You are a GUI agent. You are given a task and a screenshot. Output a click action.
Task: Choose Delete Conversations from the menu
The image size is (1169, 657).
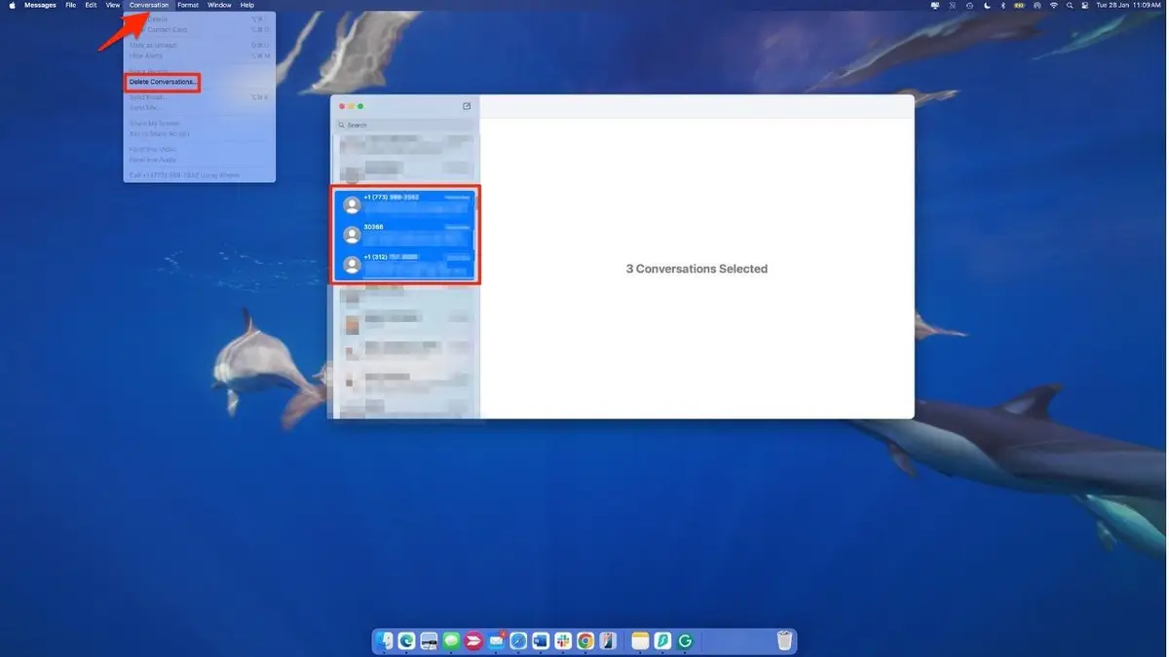[162, 82]
